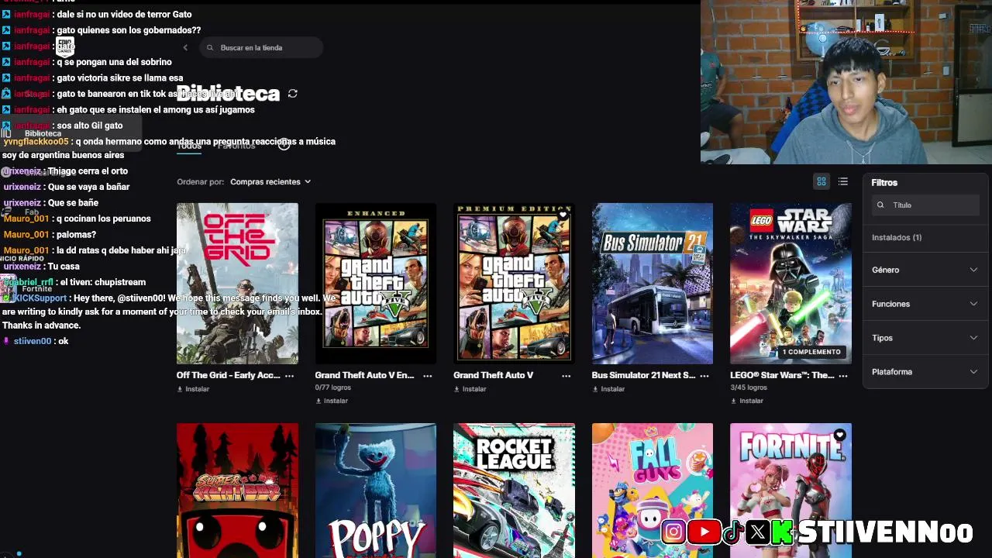Screen dimensions: 992x558
Task: Open three-dot menu for Grand Theft Auto V
Action: [566, 376]
